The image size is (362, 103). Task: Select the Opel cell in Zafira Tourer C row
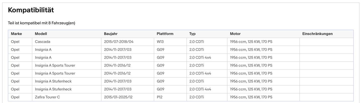coord(15,97)
